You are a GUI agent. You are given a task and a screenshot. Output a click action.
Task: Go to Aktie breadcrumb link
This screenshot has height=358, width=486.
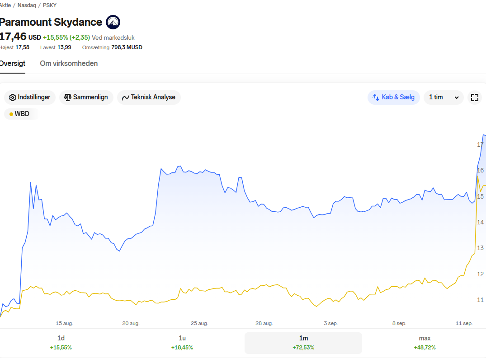click(x=5, y=5)
